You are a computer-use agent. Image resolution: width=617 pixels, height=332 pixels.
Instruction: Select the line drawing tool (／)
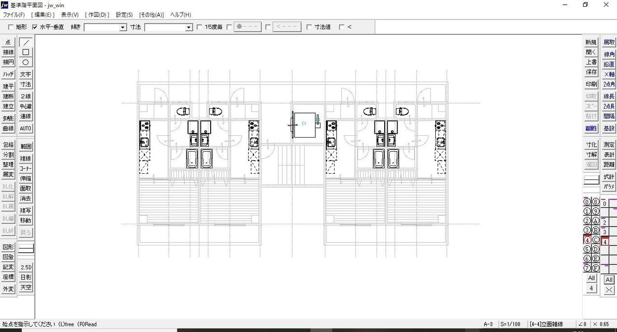[x=26, y=42]
